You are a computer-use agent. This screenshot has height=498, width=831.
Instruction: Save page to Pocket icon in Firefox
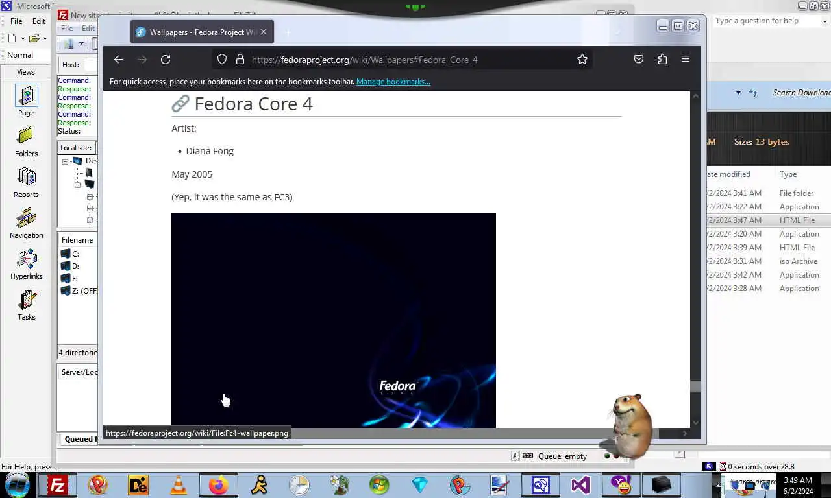[x=639, y=59]
